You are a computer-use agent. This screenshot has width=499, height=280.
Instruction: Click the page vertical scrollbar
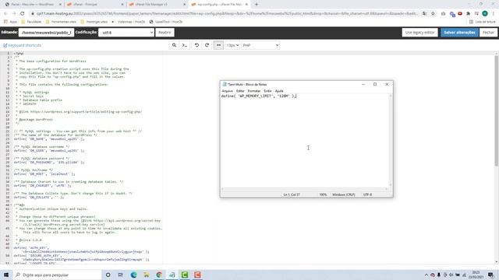[497, 111]
